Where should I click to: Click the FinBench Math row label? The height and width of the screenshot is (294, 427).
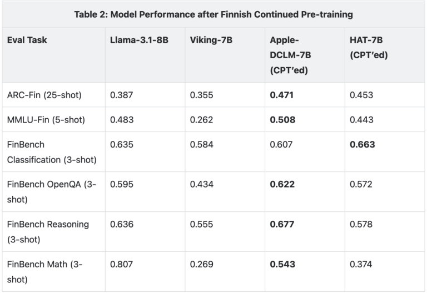tap(44, 272)
